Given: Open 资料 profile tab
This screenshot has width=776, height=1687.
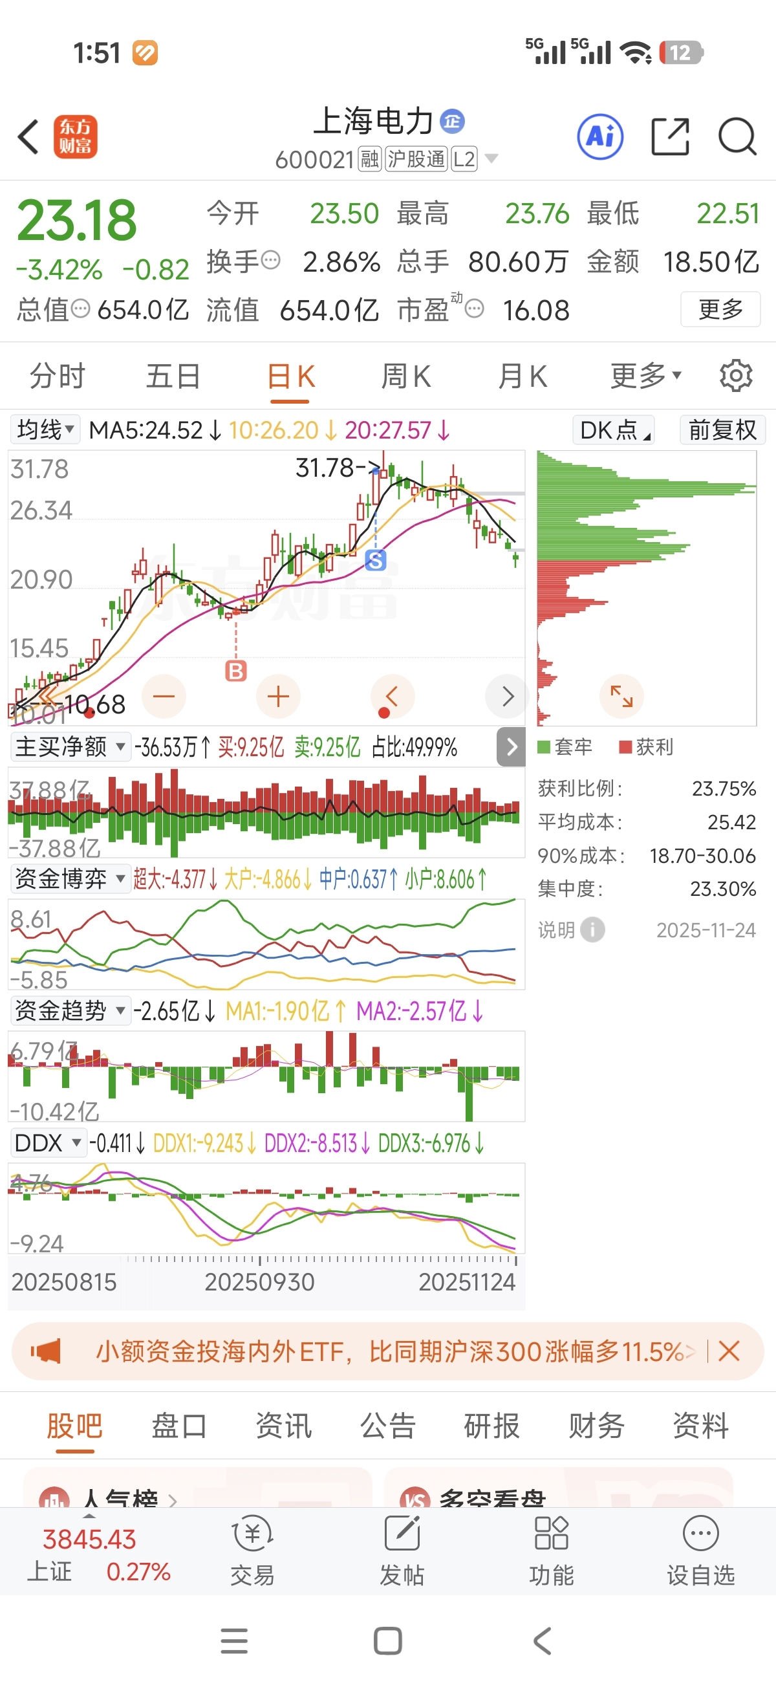Looking at the screenshot, I should click(701, 1426).
